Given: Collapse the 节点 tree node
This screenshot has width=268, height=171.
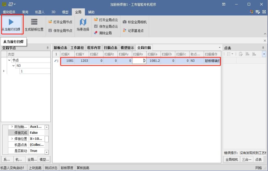Looking at the screenshot, I should [9, 60].
